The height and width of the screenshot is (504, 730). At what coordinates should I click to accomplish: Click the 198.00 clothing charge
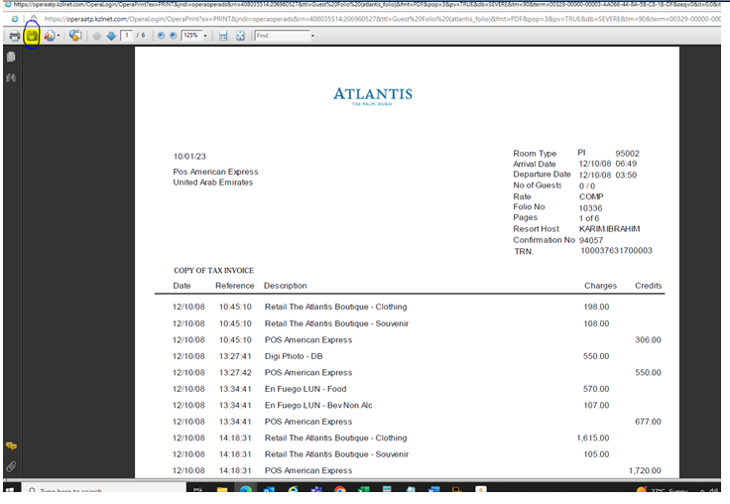point(596,307)
